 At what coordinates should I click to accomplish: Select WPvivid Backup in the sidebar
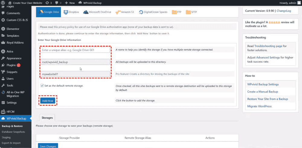coord(16,119)
